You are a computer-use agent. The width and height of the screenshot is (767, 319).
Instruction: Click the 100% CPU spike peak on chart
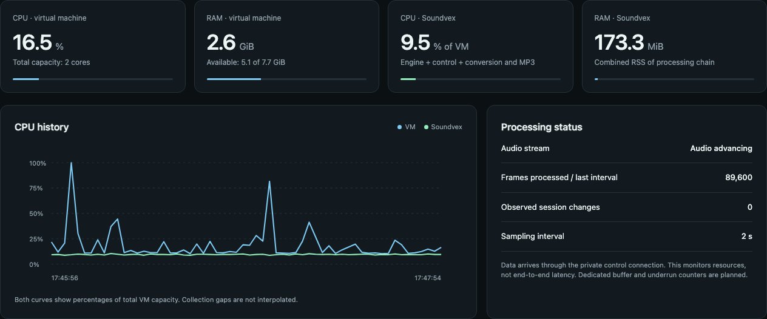[x=72, y=163]
